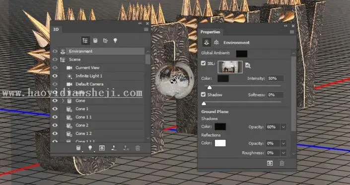Select the Scene item
The height and width of the screenshot is (185, 350).
point(102,60)
